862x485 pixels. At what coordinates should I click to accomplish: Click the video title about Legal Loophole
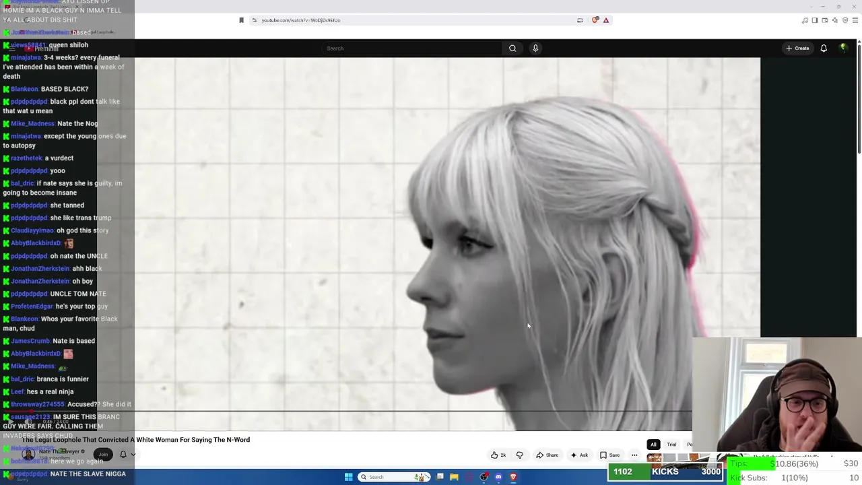click(136, 440)
